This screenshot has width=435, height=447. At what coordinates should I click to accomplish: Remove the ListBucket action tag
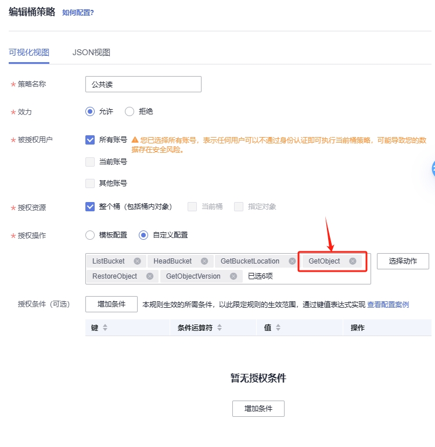137,261
